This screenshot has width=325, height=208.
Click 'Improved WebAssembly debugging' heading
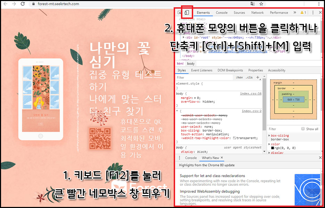(210, 191)
